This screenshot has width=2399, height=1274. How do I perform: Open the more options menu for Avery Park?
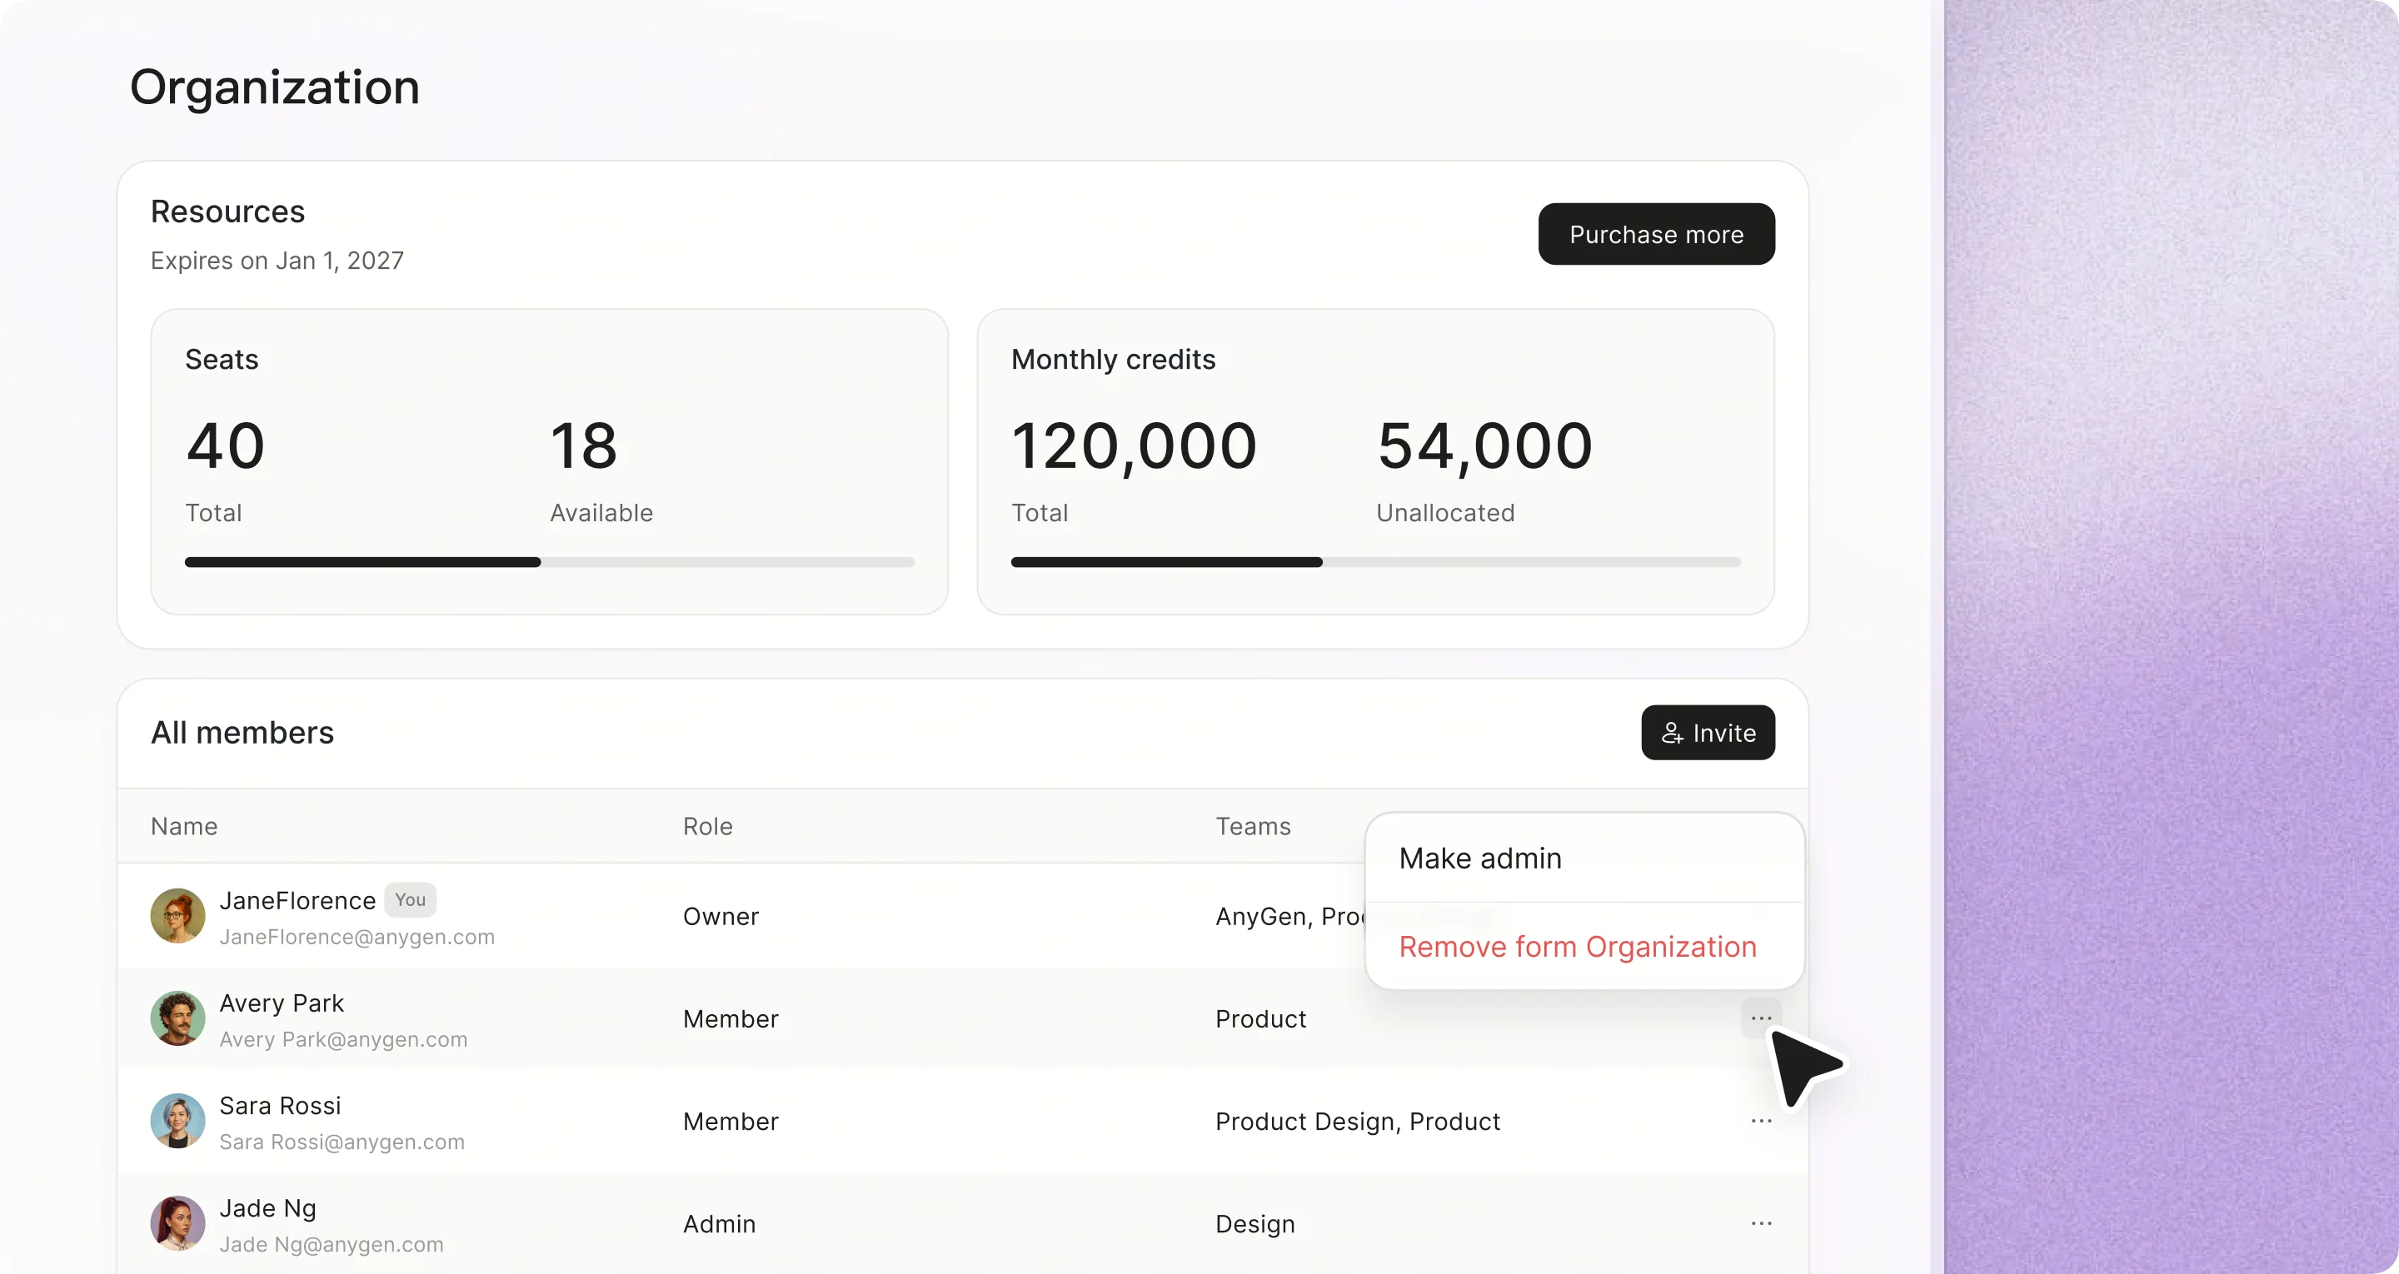point(1760,1018)
